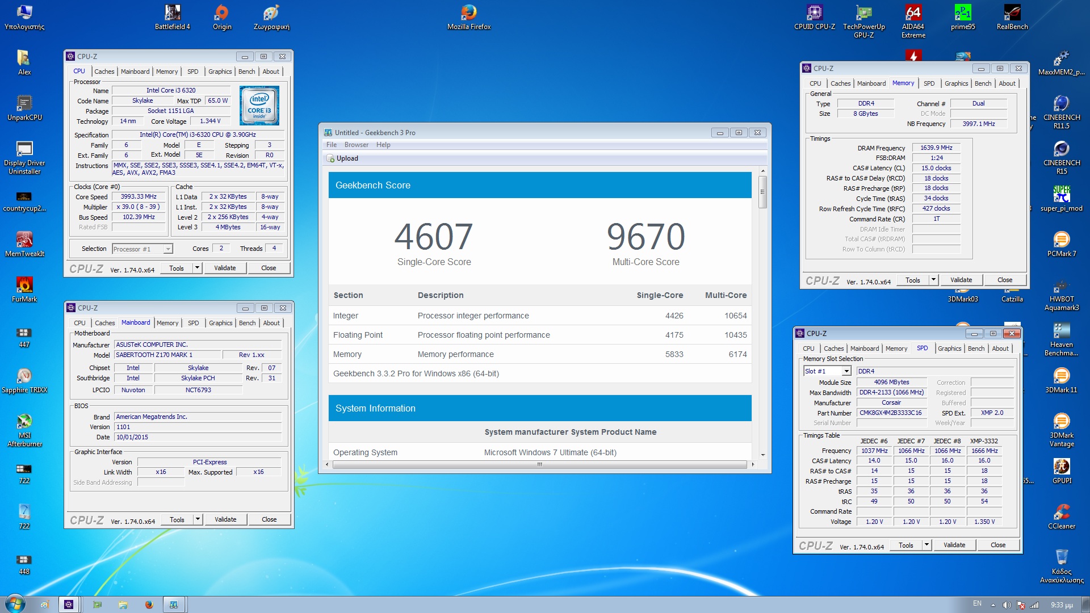This screenshot has width=1090, height=613.
Task: Open CPUID CPU-Z desktop shortcut
Action: (x=815, y=17)
